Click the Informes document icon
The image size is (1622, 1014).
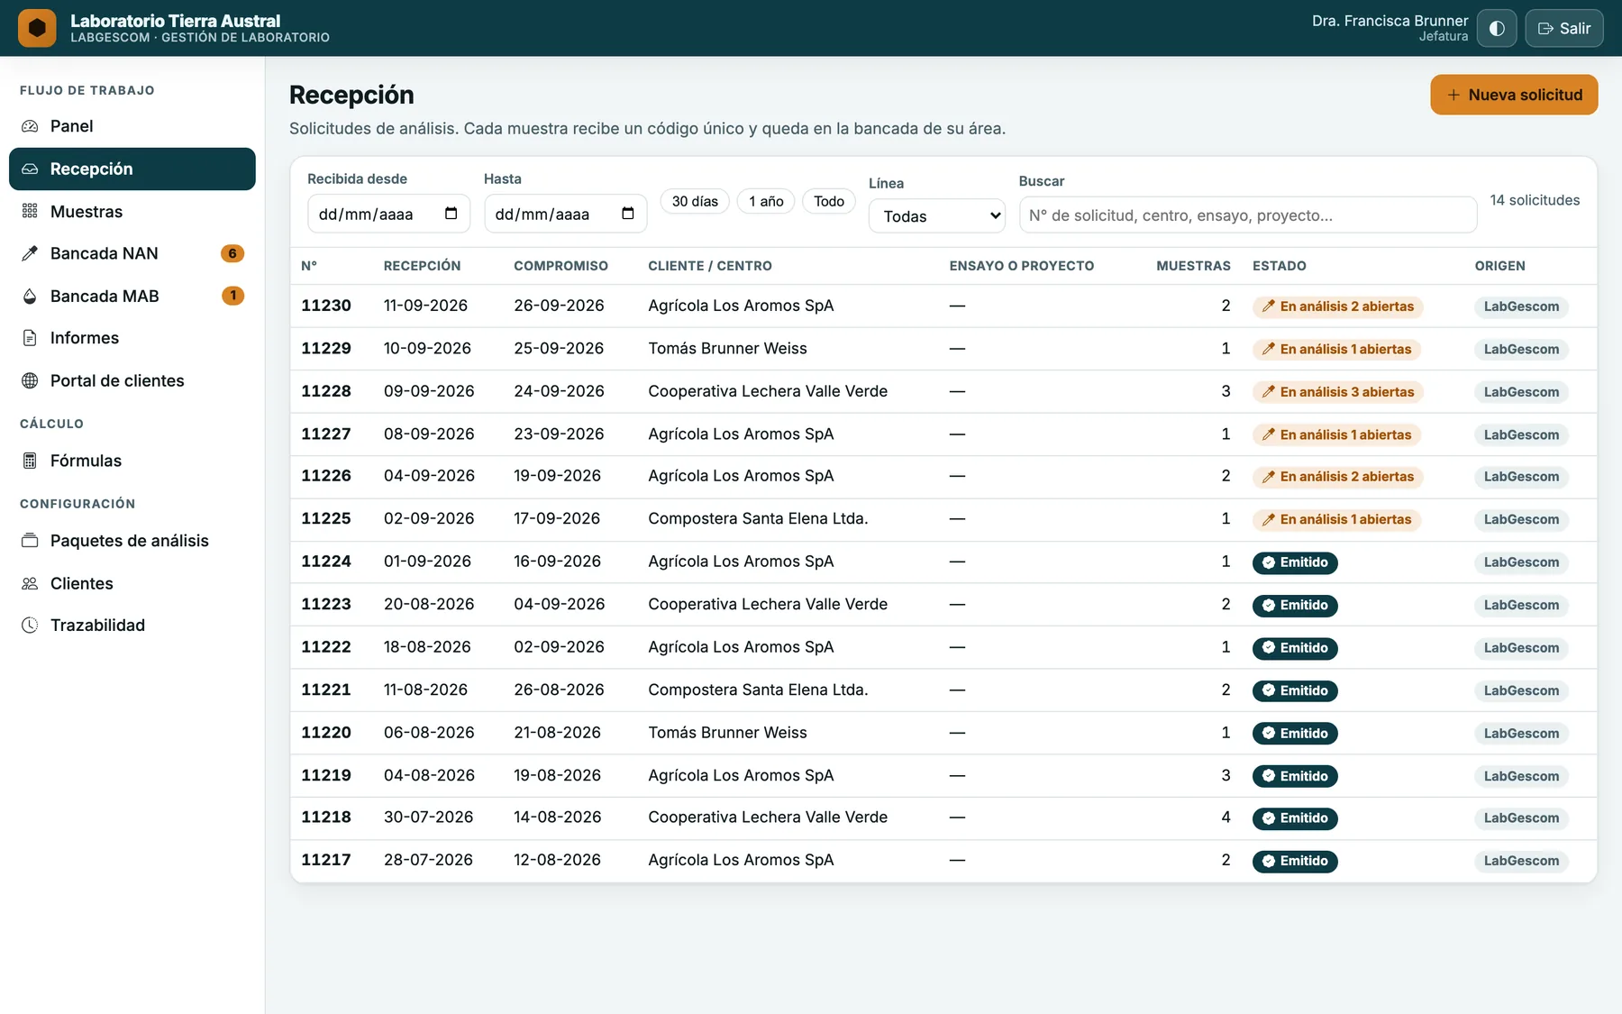[x=30, y=338]
